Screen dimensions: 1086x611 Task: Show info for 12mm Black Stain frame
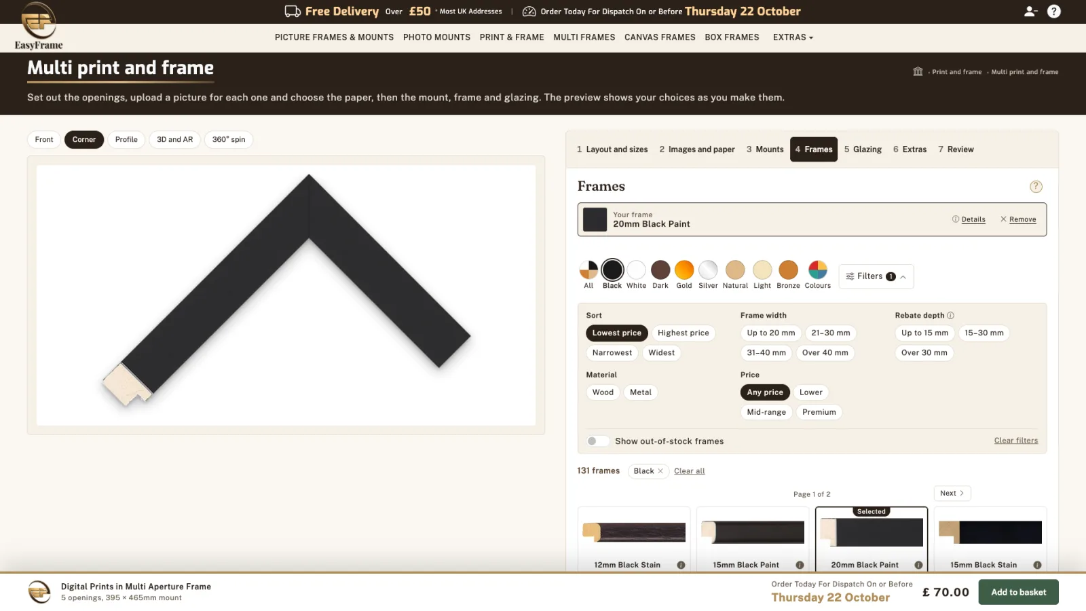(x=681, y=565)
